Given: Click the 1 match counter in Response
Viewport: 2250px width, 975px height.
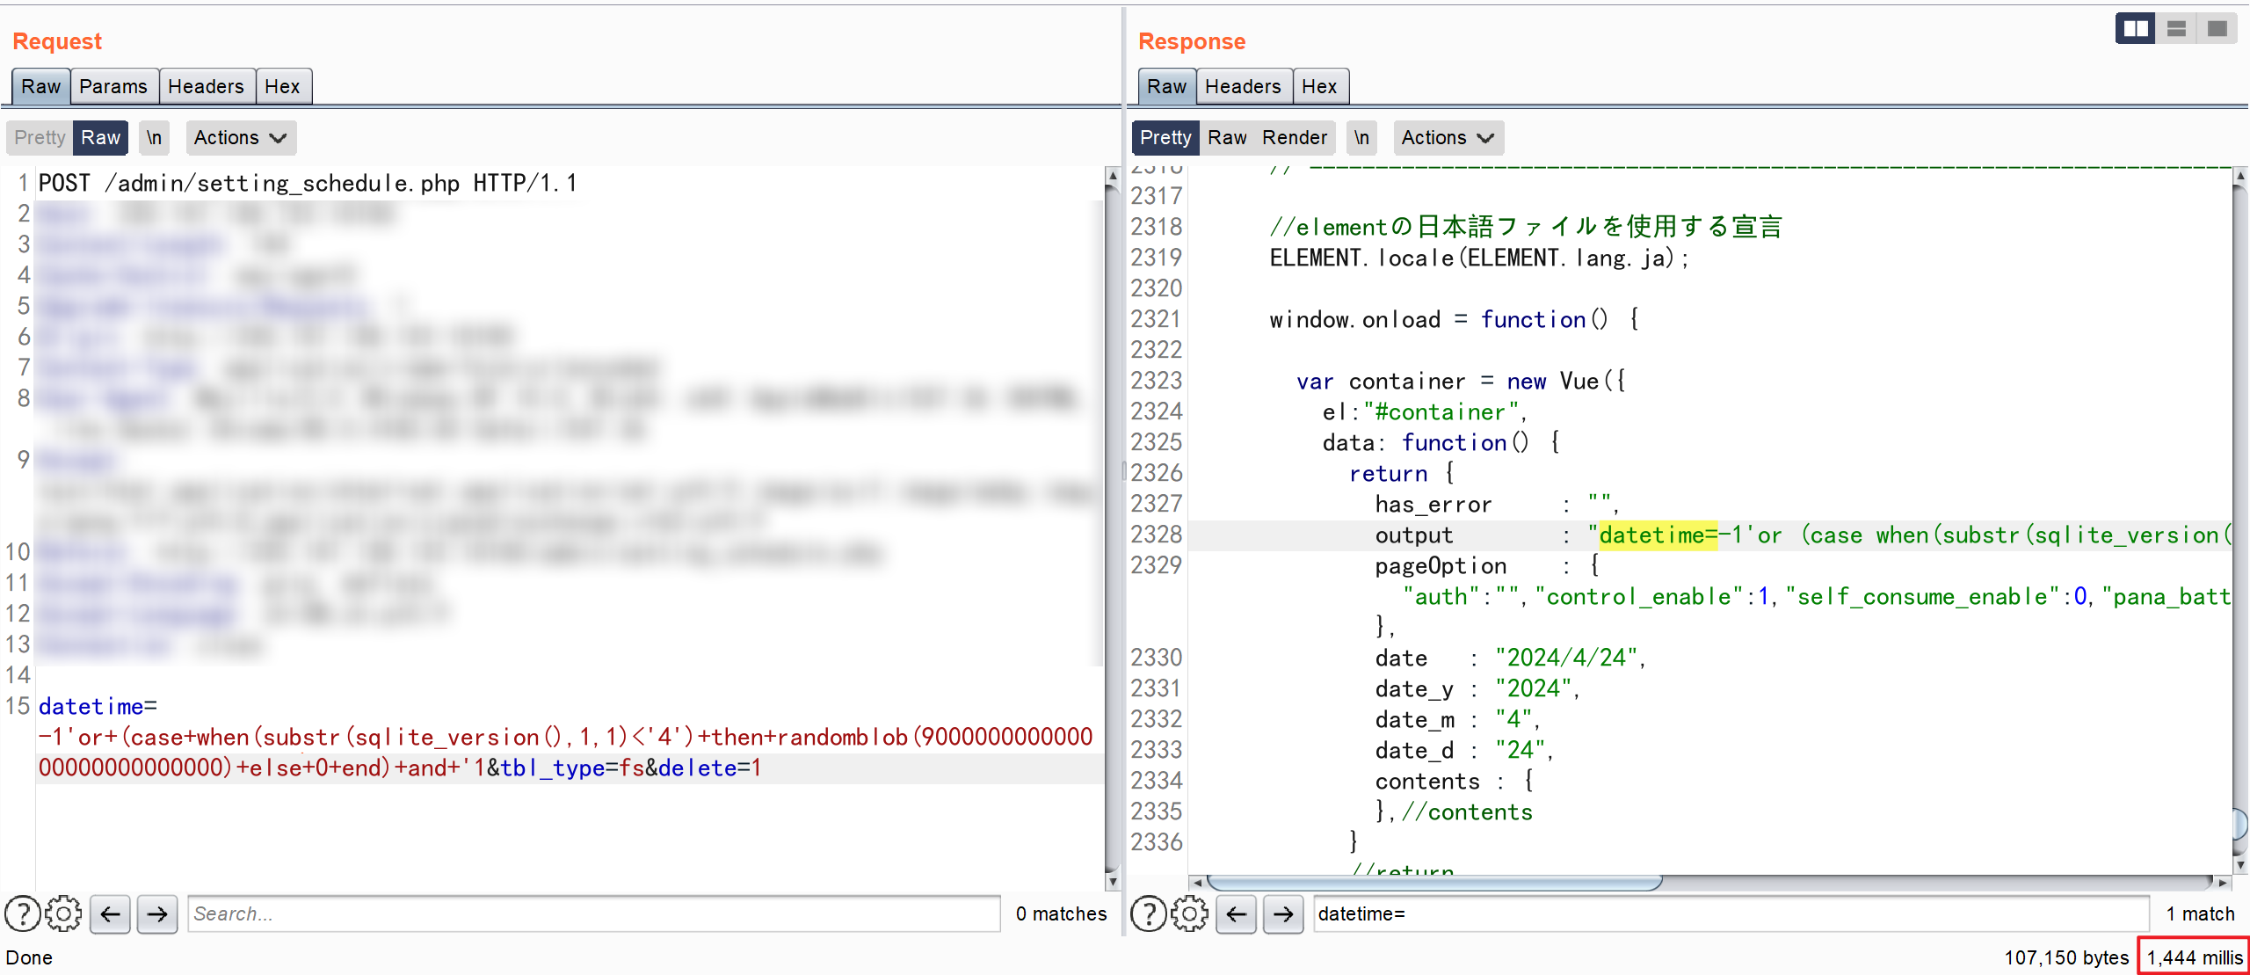Looking at the screenshot, I should [2200, 914].
